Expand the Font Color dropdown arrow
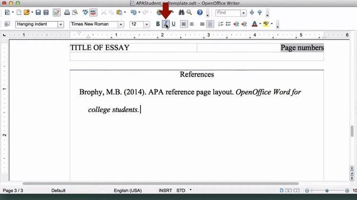 tap(260, 24)
